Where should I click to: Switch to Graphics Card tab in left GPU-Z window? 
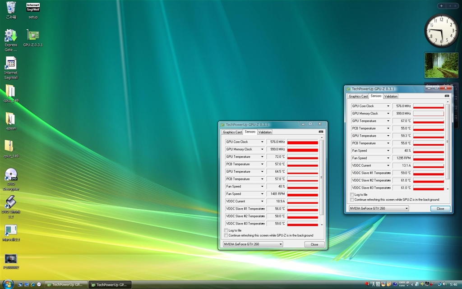232,132
